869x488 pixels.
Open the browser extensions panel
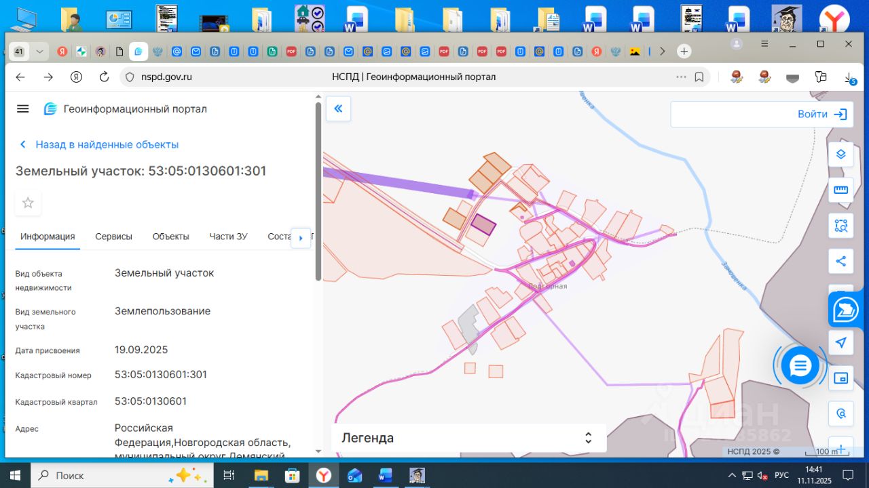tap(821, 77)
